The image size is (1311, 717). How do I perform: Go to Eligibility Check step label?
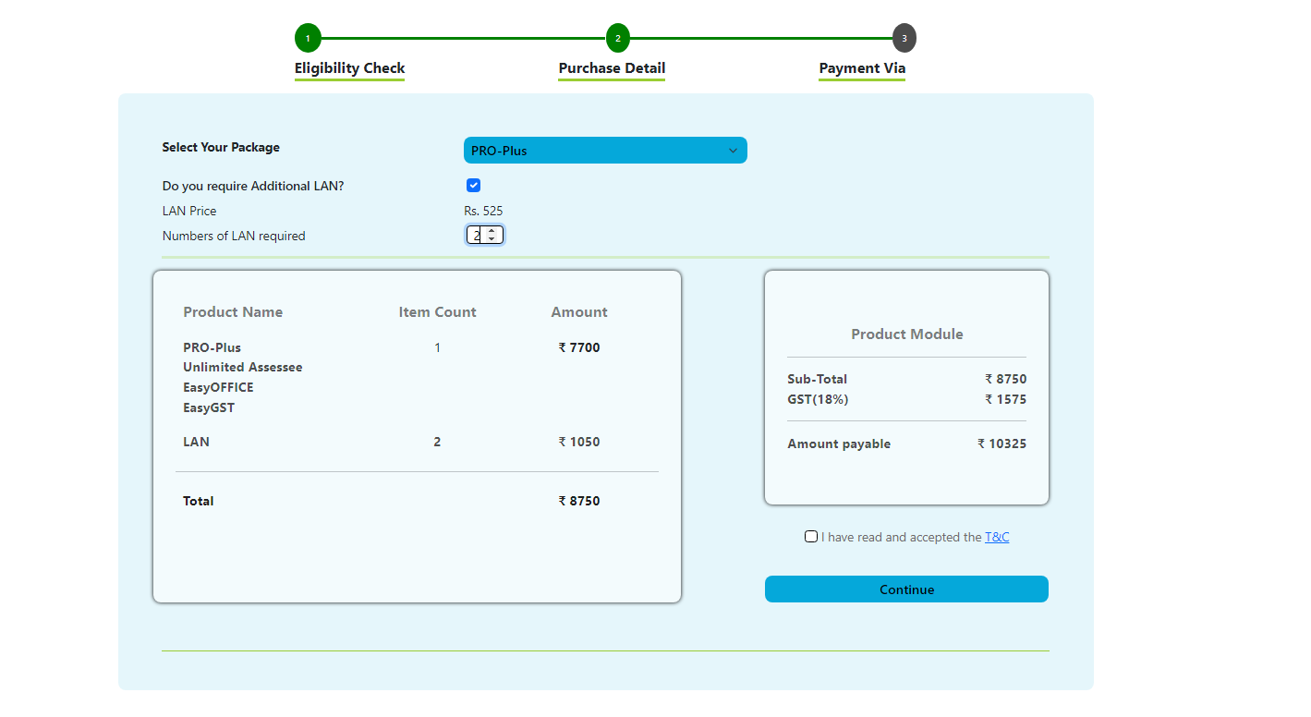[349, 68]
